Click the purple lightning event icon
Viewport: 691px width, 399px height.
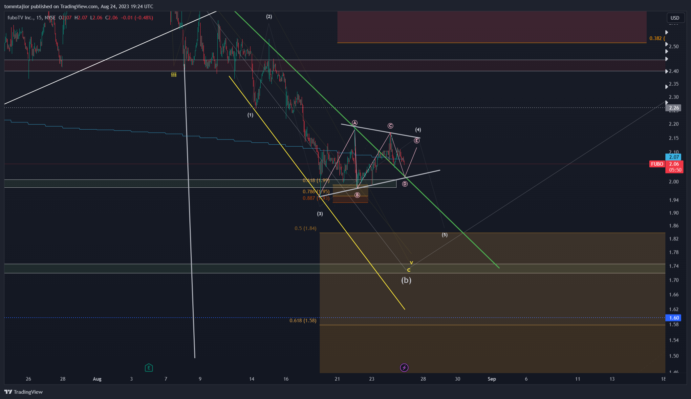tap(404, 367)
